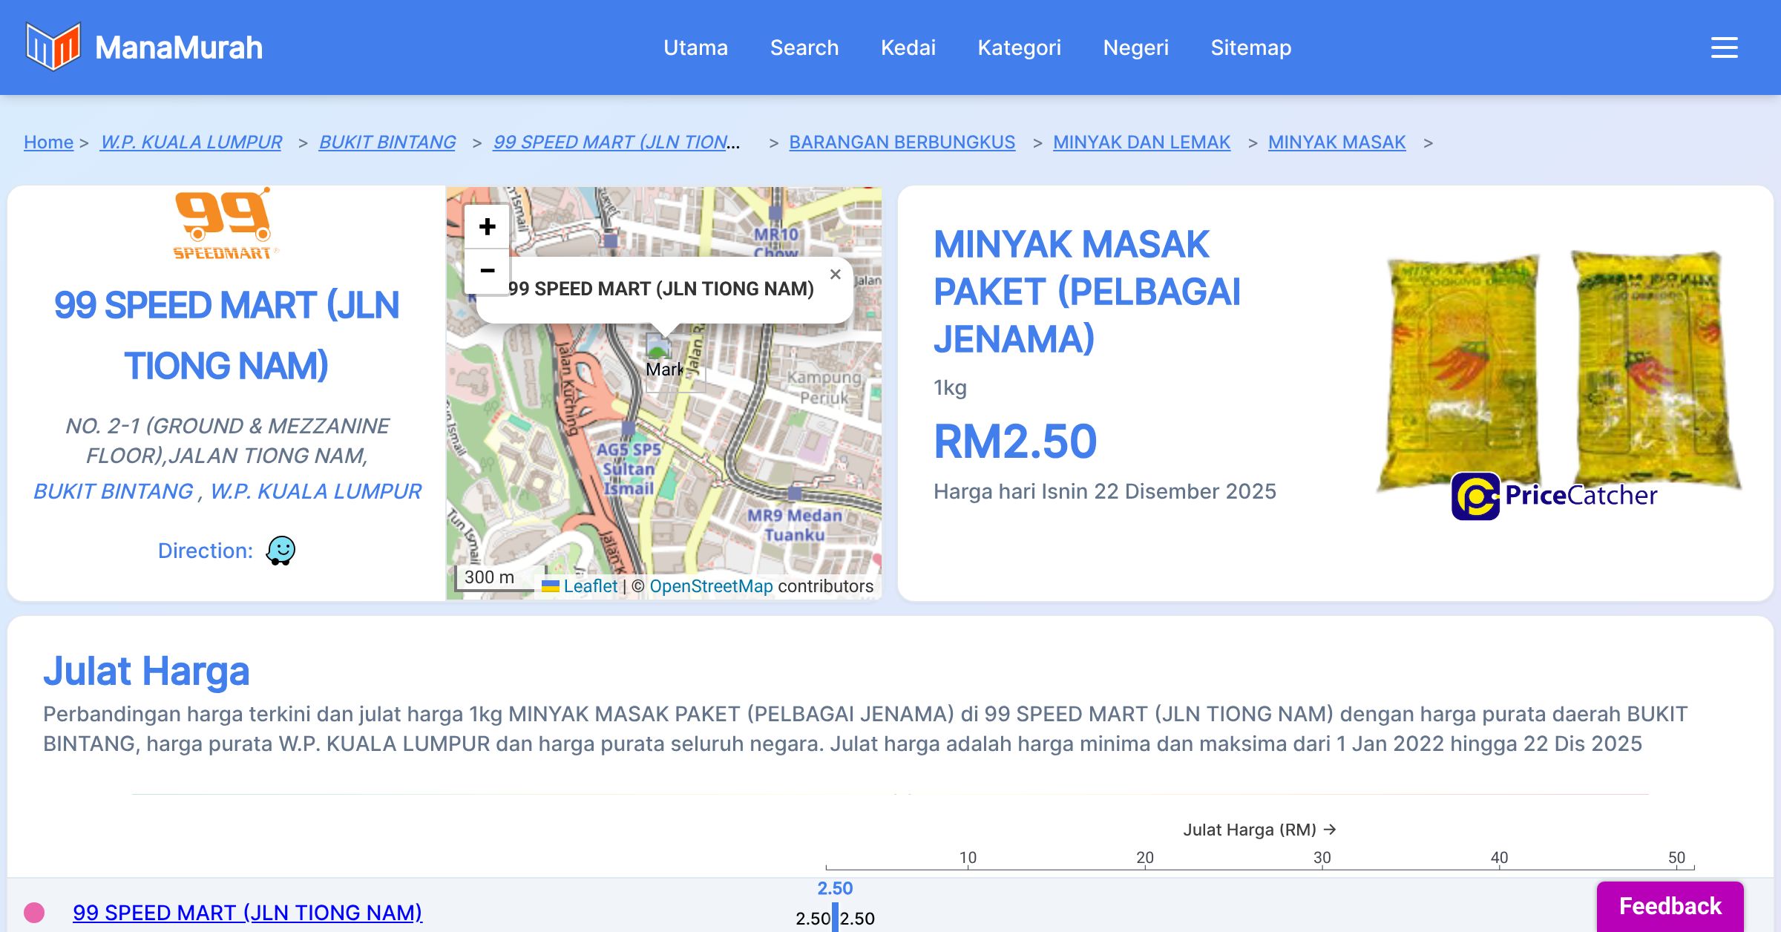The width and height of the screenshot is (1781, 932).
Task: Open the Sitemap navigation link
Action: coord(1250,47)
